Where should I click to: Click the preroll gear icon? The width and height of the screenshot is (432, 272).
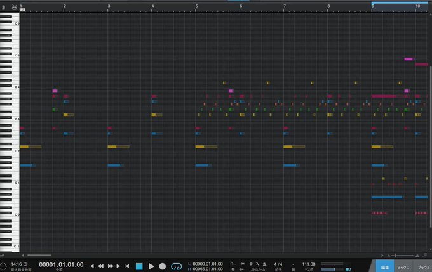233,269
